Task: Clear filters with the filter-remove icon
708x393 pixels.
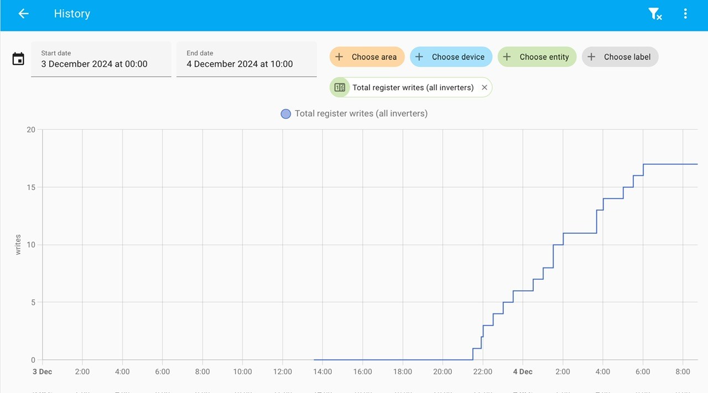Action: click(655, 14)
